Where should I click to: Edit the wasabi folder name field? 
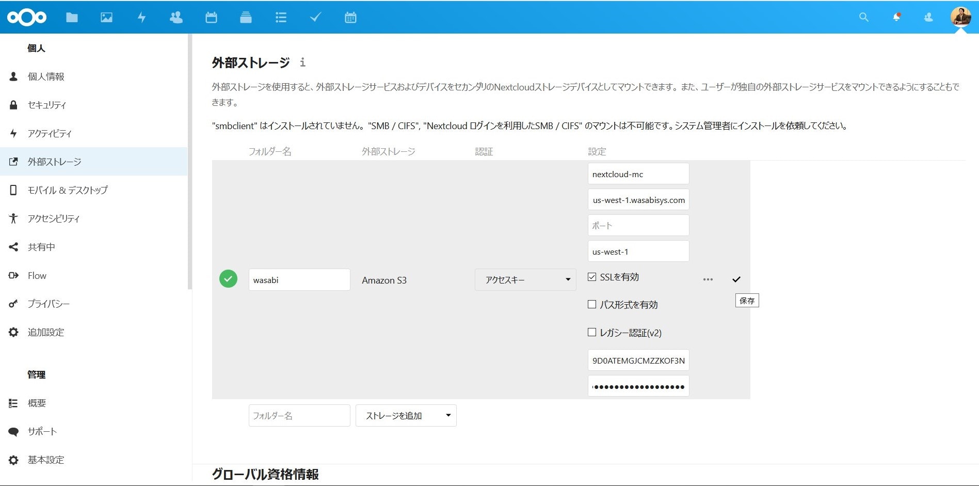pos(299,279)
